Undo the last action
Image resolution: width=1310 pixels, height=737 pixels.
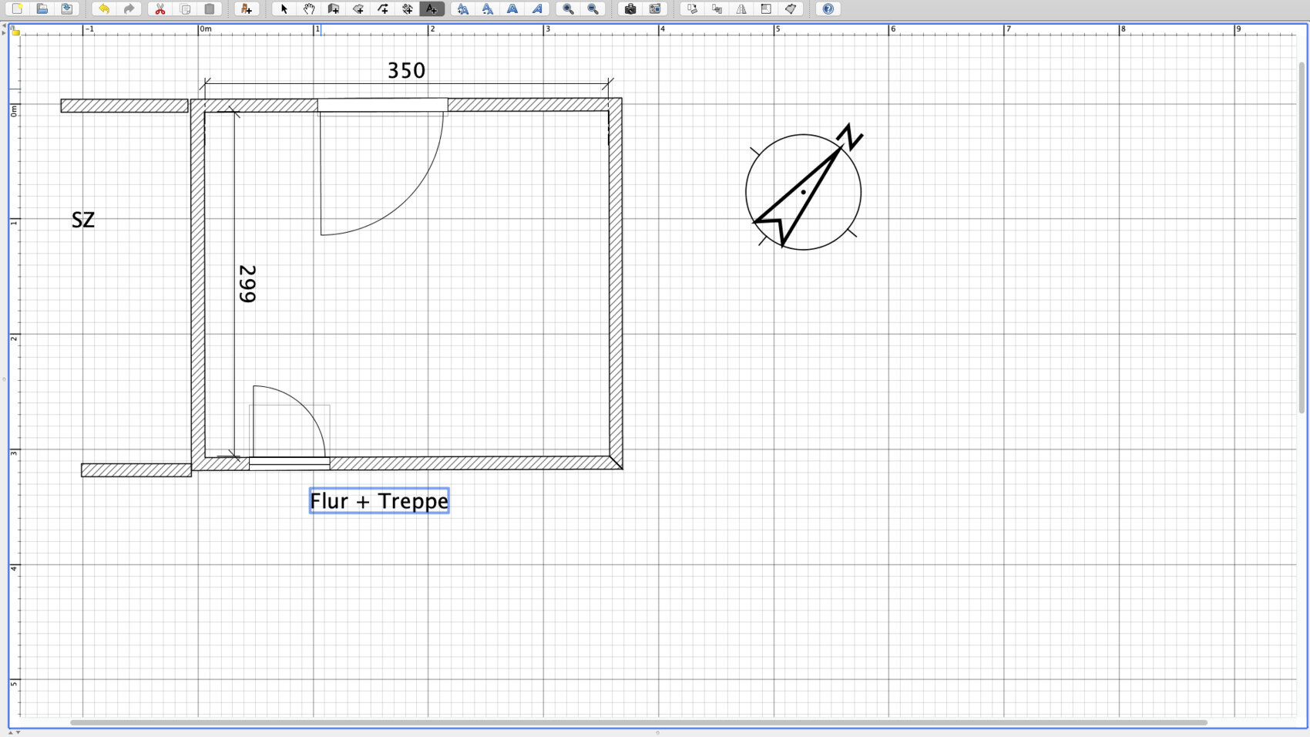tap(104, 9)
